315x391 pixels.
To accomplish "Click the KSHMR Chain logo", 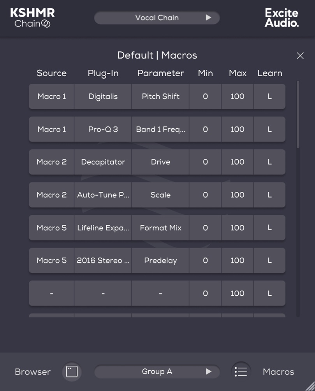I will [x=32, y=17].
